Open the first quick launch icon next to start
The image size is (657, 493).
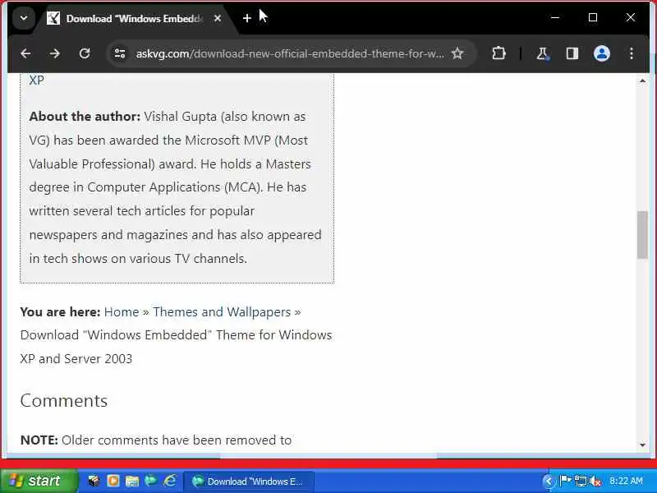pos(94,481)
